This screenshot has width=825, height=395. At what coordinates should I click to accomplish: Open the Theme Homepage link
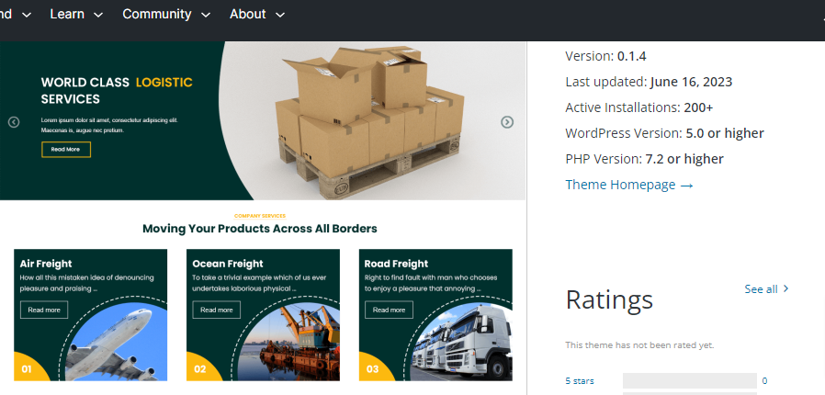629,185
